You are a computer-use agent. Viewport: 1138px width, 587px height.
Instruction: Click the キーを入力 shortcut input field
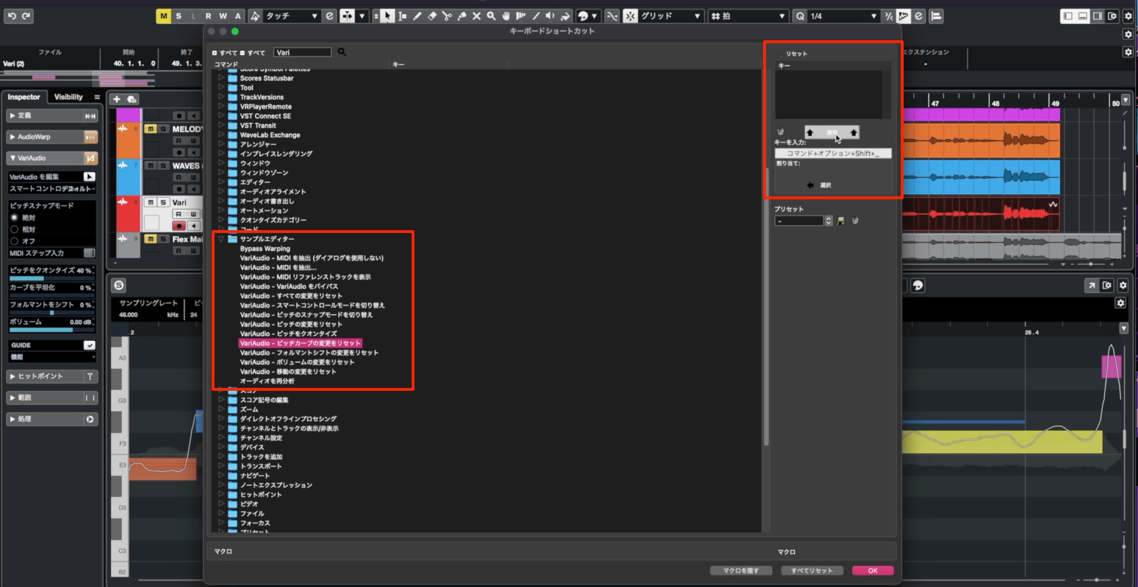click(833, 153)
